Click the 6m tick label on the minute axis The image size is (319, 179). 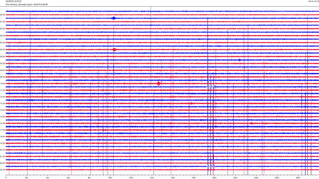(68, 178)
